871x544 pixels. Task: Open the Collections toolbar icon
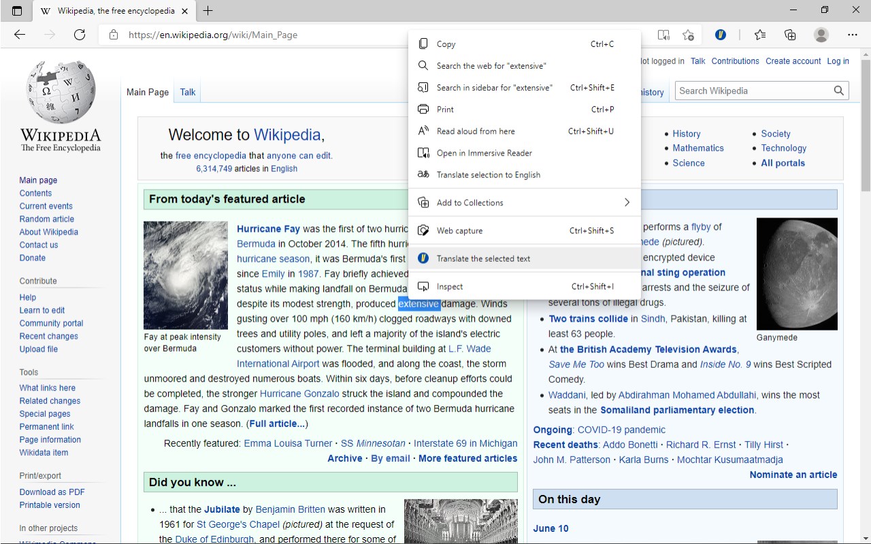click(x=790, y=35)
